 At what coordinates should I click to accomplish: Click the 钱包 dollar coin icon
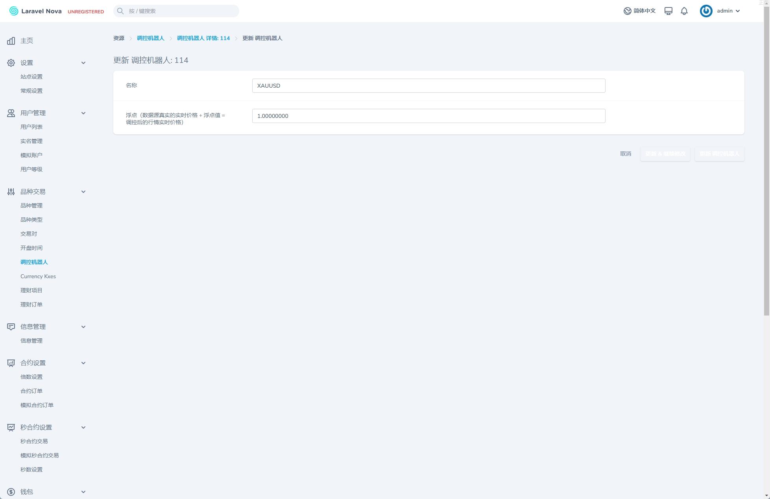tap(11, 492)
